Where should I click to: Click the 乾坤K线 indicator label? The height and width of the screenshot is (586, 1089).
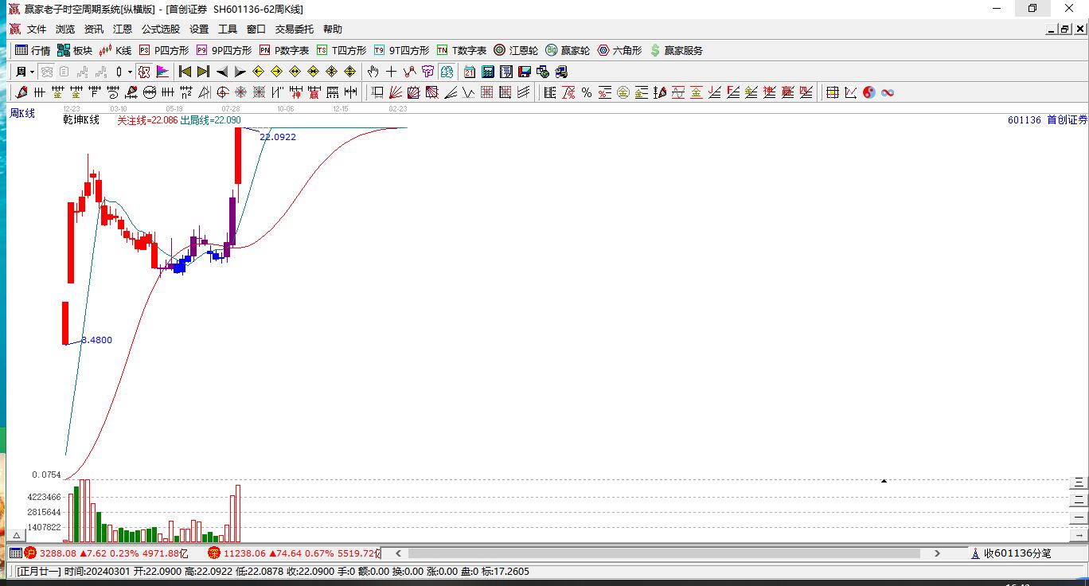81,120
